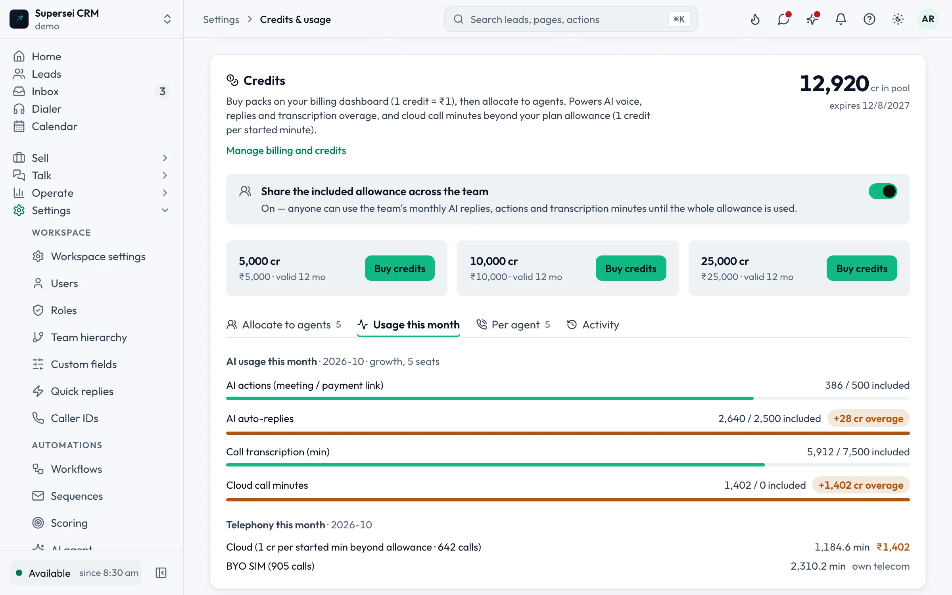Expand the Operate section
952x595 pixels.
(91, 193)
